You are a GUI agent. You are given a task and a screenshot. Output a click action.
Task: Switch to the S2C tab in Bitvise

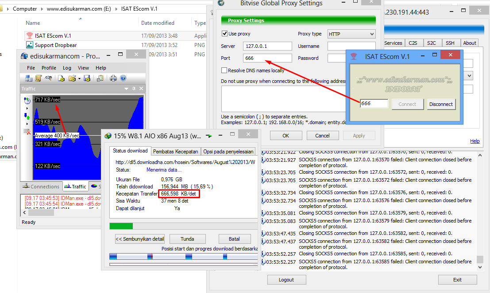431,43
